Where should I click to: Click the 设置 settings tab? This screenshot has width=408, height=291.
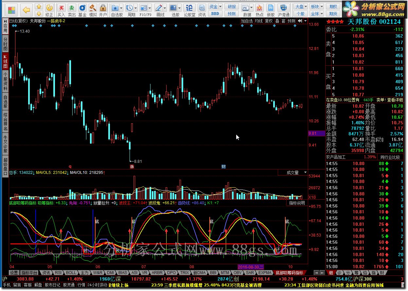pyautogui.click(x=14, y=272)
